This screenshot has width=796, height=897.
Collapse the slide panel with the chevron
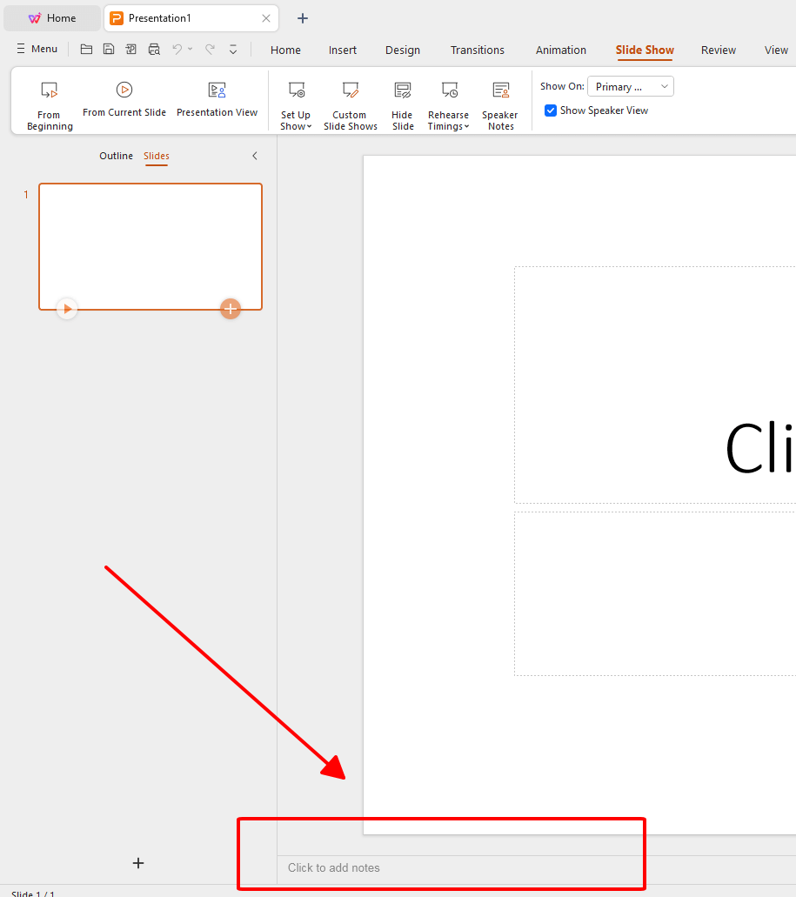point(255,156)
